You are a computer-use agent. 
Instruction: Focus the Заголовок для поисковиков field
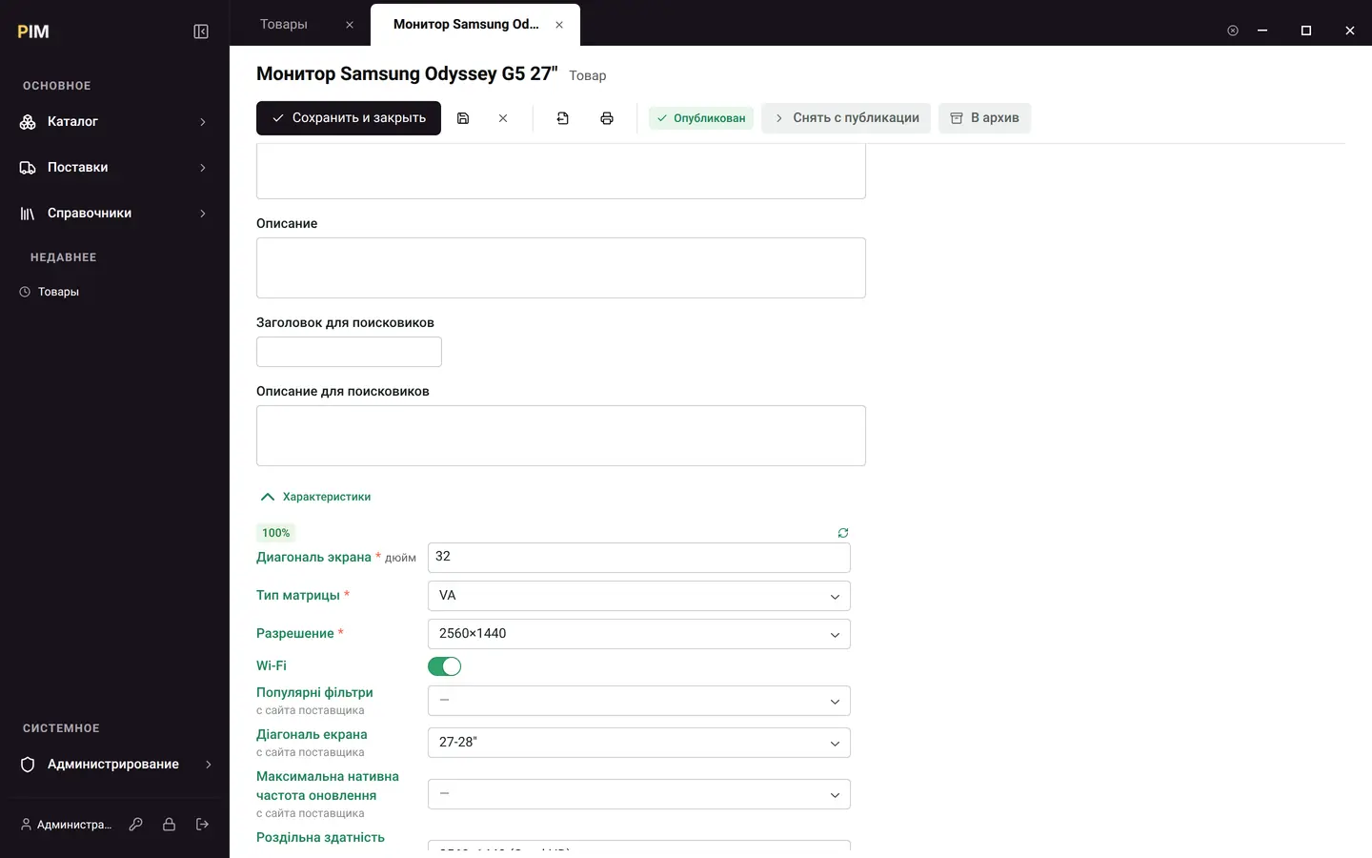click(x=349, y=352)
